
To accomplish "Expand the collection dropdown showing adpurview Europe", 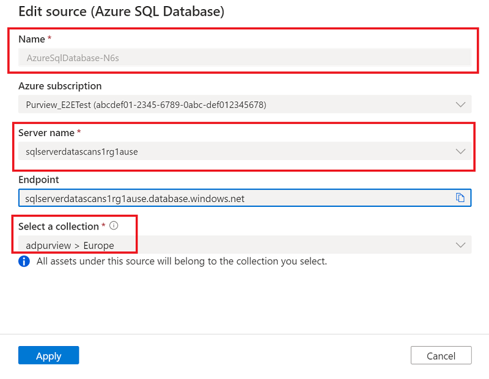I will coord(460,244).
